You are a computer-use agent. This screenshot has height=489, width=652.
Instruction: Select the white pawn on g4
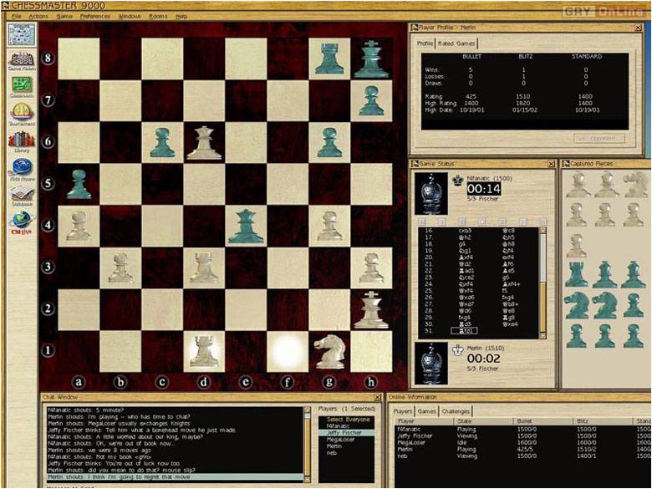[x=329, y=227]
